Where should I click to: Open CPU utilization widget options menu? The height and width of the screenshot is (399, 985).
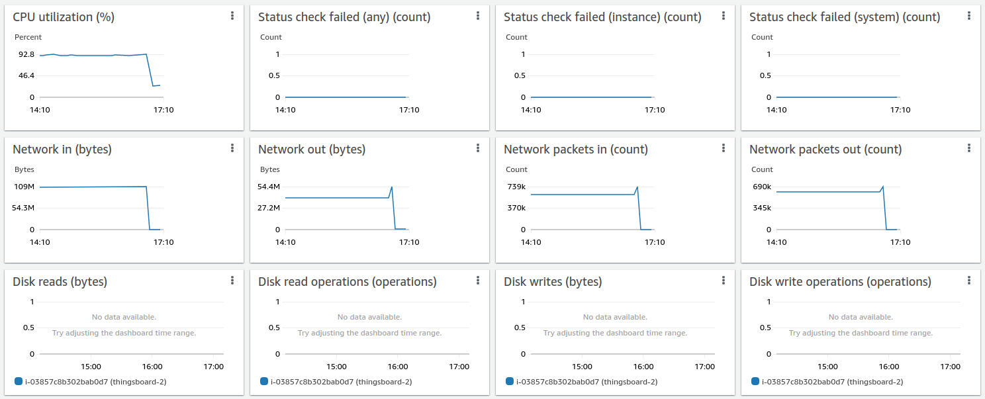232,16
